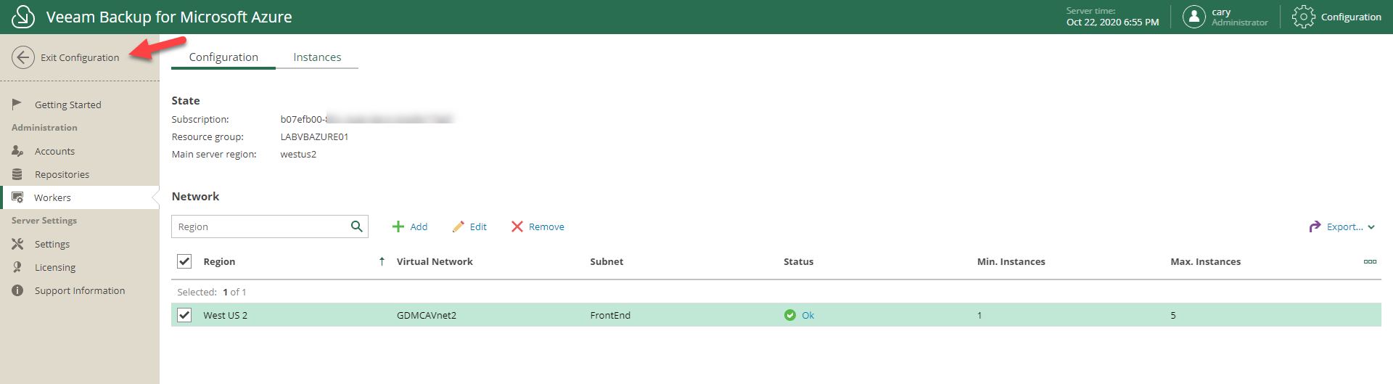The height and width of the screenshot is (384, 1393).
Task: Click the Ok status link
Action: click(x=808, y=315)
